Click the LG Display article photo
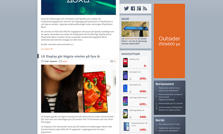The width and height of the screenshot is (223, 134). tap(78, 89)
